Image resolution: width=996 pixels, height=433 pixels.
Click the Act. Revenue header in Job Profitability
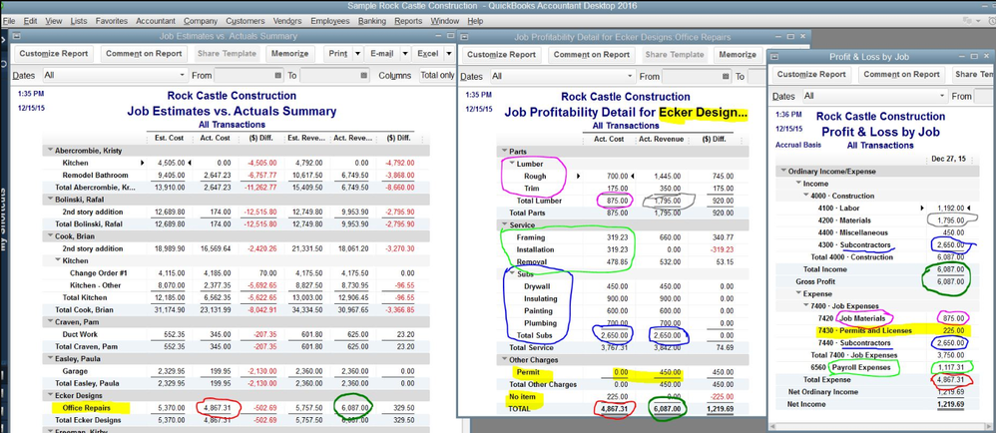[x=661, y=139]
